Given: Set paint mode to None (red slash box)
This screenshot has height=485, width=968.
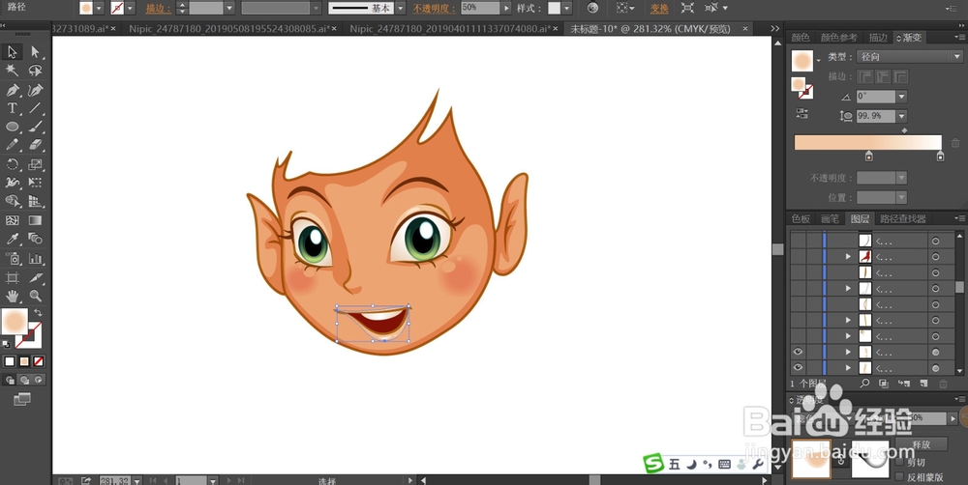Looking at the screenshot, I should click(39, 361).
